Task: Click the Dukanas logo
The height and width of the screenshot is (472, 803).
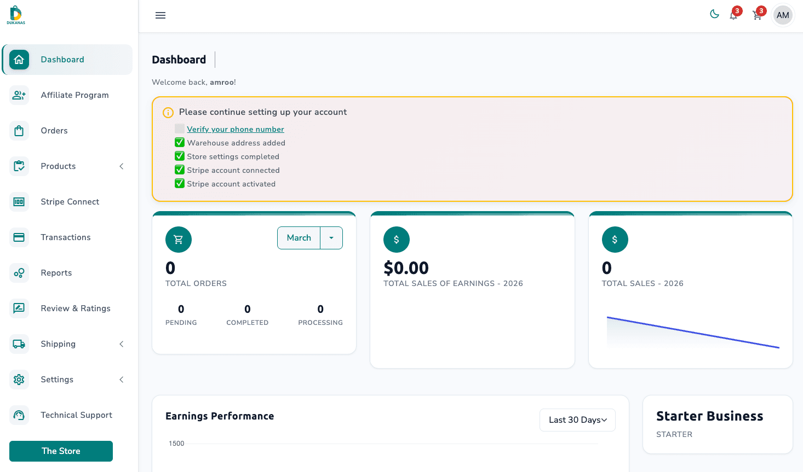Action: click(x=16, y=15)
